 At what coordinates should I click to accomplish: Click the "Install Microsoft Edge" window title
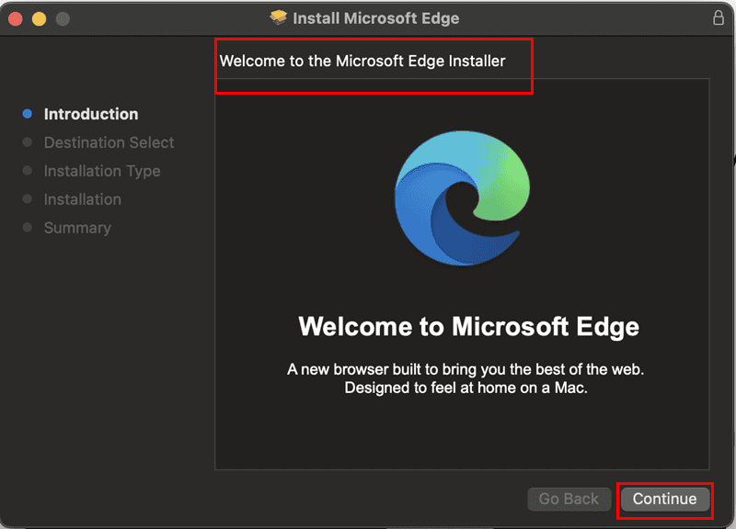point(375,18)
